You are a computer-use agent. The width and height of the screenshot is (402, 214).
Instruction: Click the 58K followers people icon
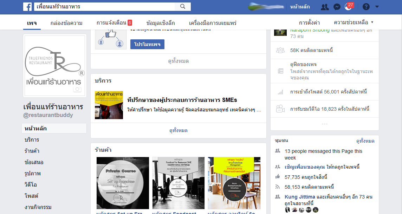pos(280,50)
